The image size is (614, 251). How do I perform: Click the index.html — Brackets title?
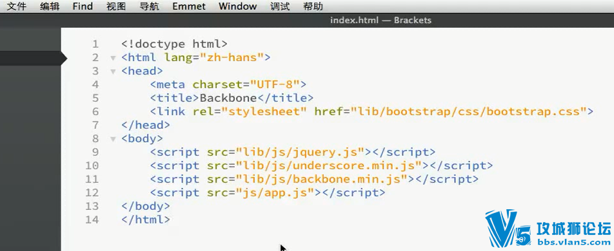[x=381, y=20]
